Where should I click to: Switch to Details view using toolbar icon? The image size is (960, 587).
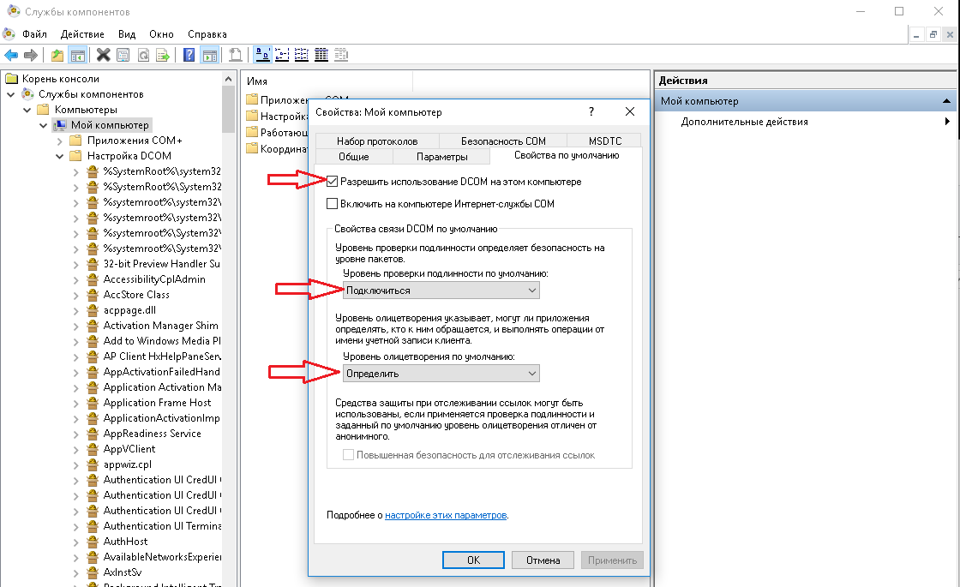(321, 55)
